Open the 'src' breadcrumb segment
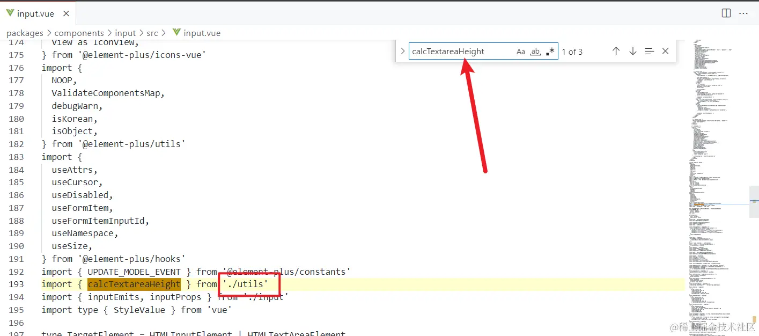 (x=152, y=33)
